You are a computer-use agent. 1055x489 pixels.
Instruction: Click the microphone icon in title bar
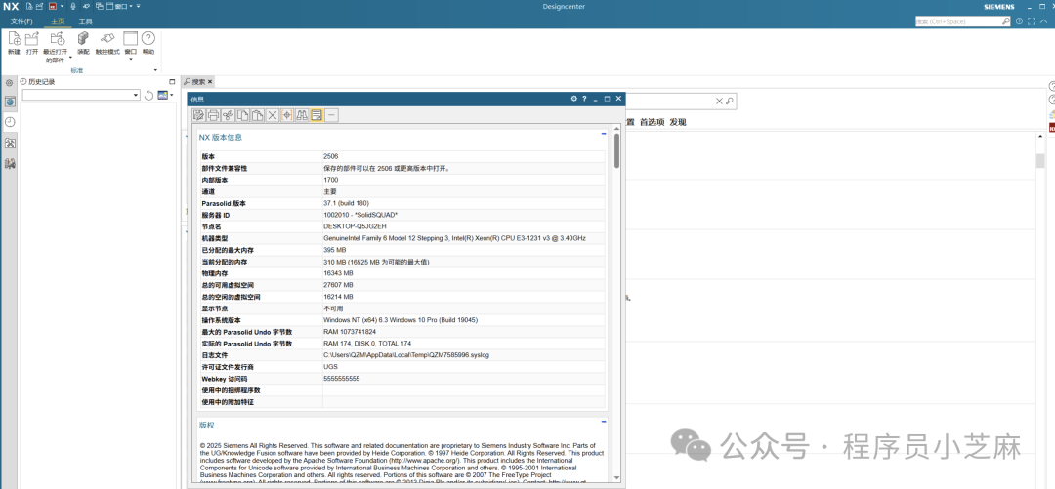(x=72, y=6)
